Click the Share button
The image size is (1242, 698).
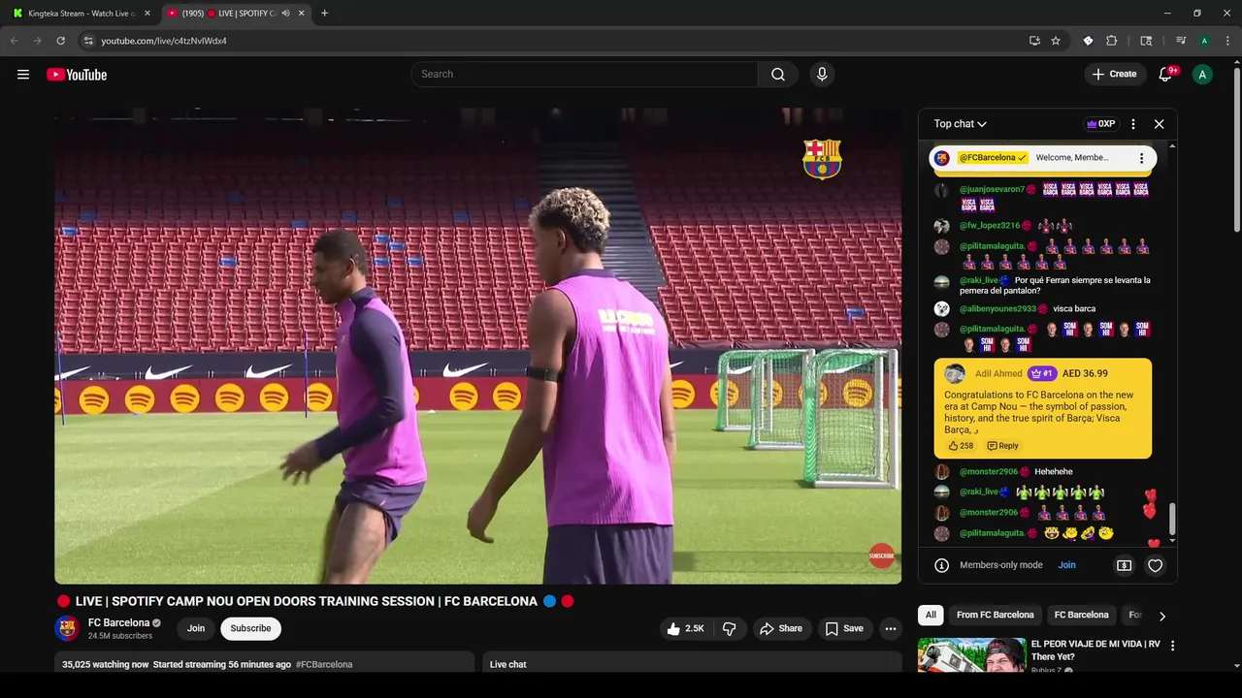coord(781,628)
